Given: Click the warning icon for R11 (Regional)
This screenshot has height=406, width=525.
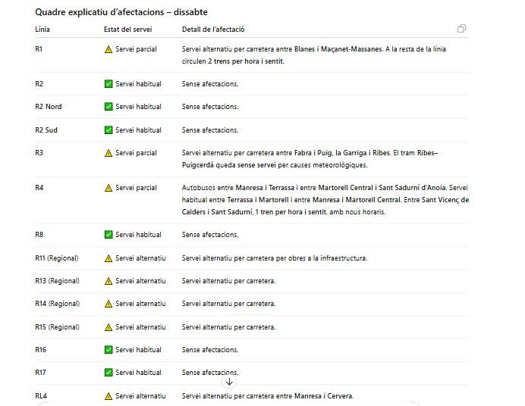Looking at the screenshot, I should (108, 258).
